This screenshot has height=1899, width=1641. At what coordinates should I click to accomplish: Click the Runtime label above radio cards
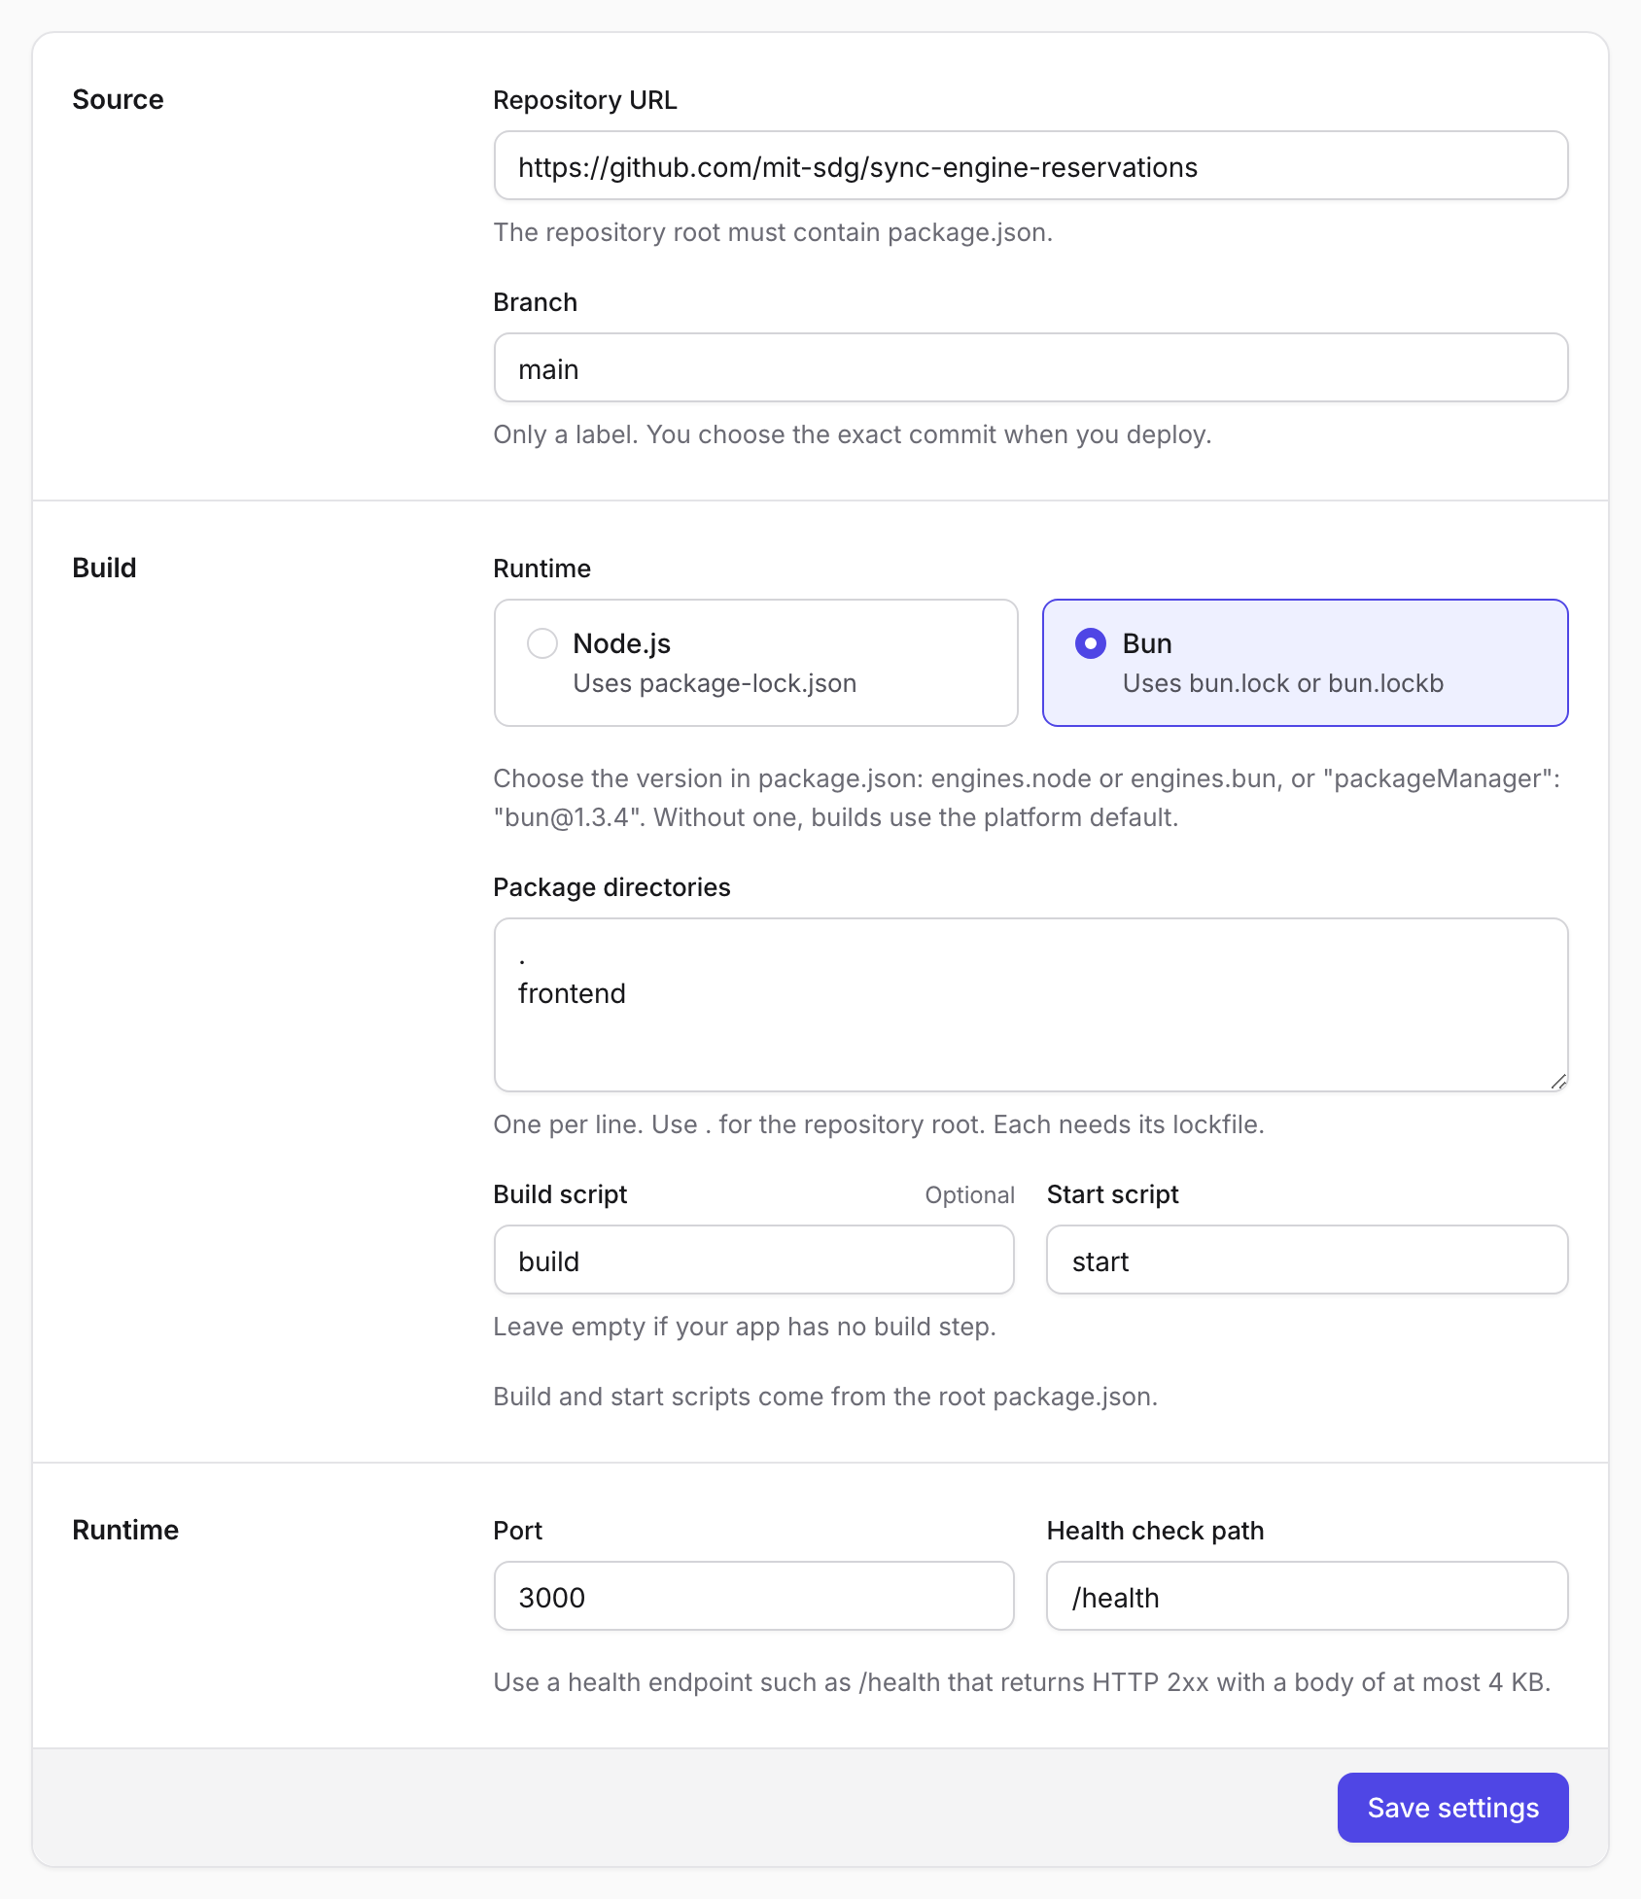coord(541,569)
